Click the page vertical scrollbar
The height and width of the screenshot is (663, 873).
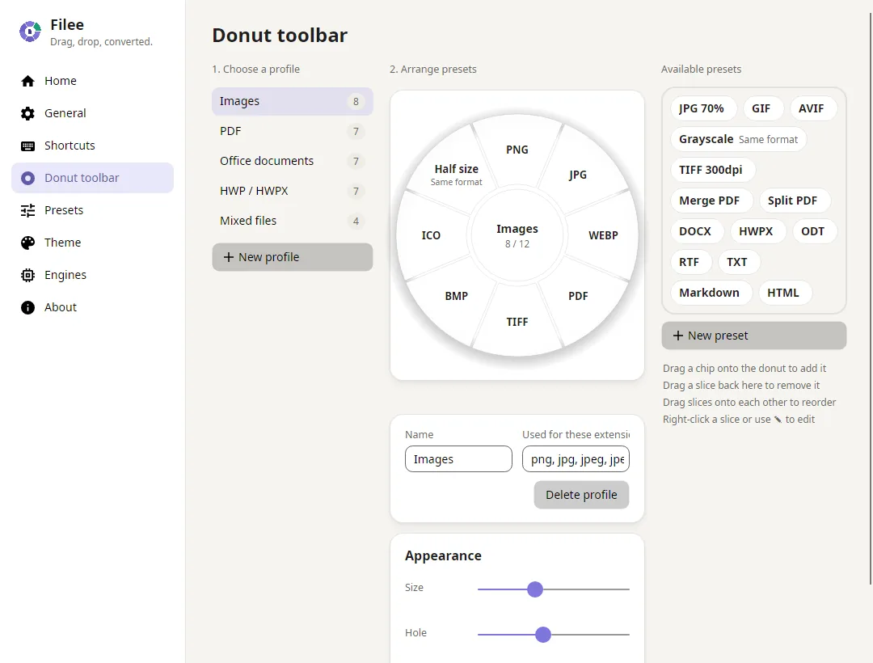pyautogui.click(x=871, y=298)
